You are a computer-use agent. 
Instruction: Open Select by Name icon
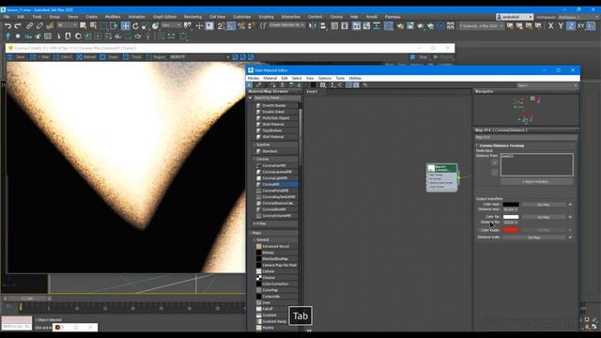click(93, 26)
